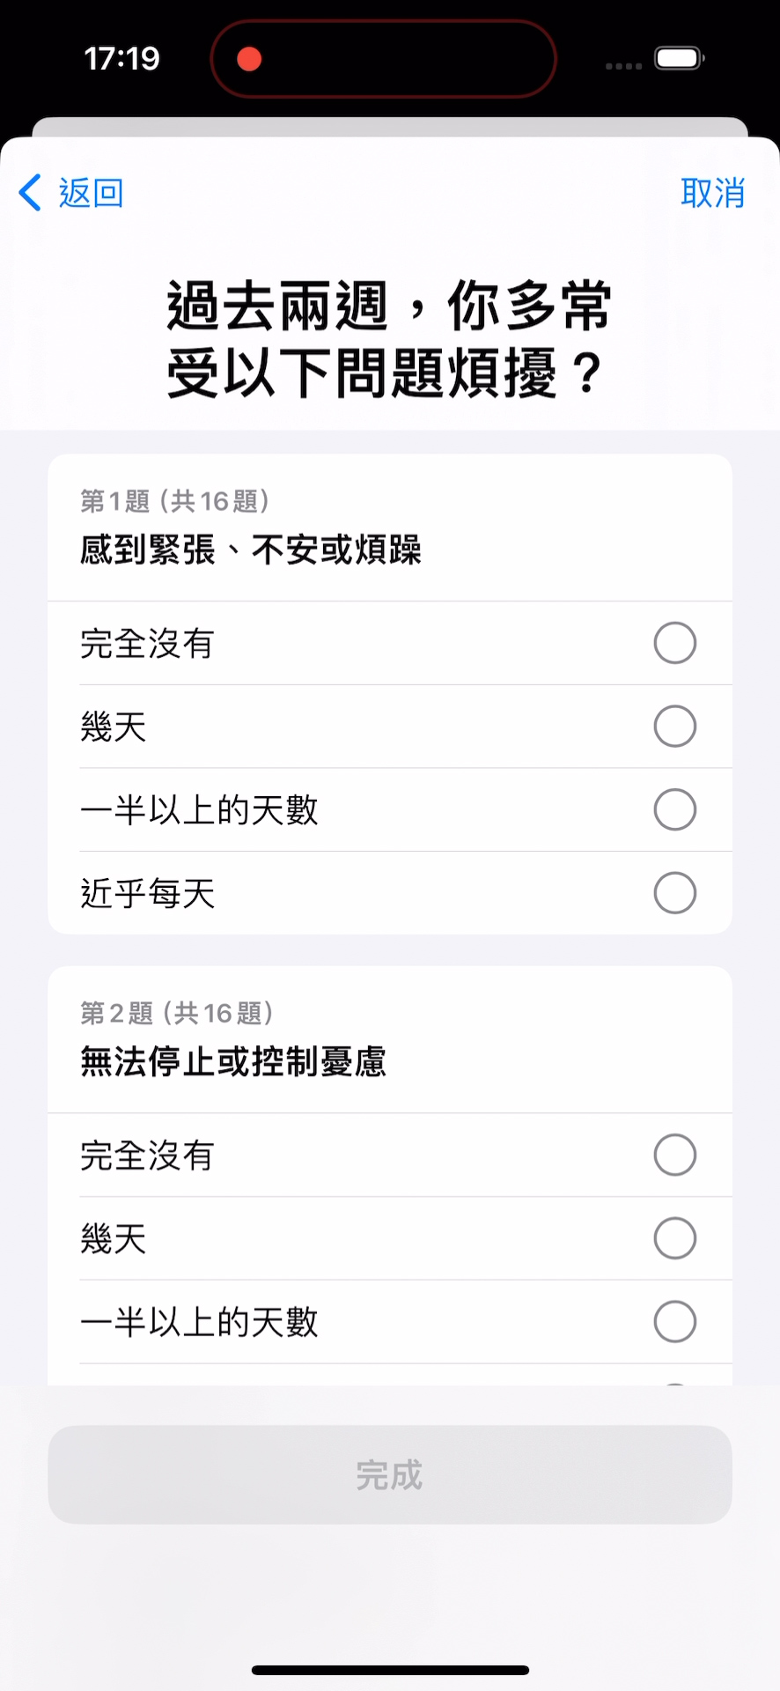Tap the 返回 back label
The width and height of the screenshot is (780, 1691).
coord(91,192)
